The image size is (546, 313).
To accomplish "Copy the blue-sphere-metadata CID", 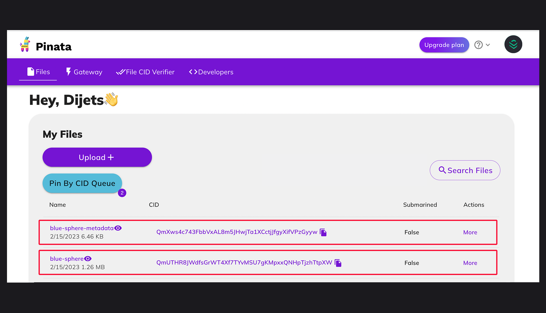I will pos(323,232).
